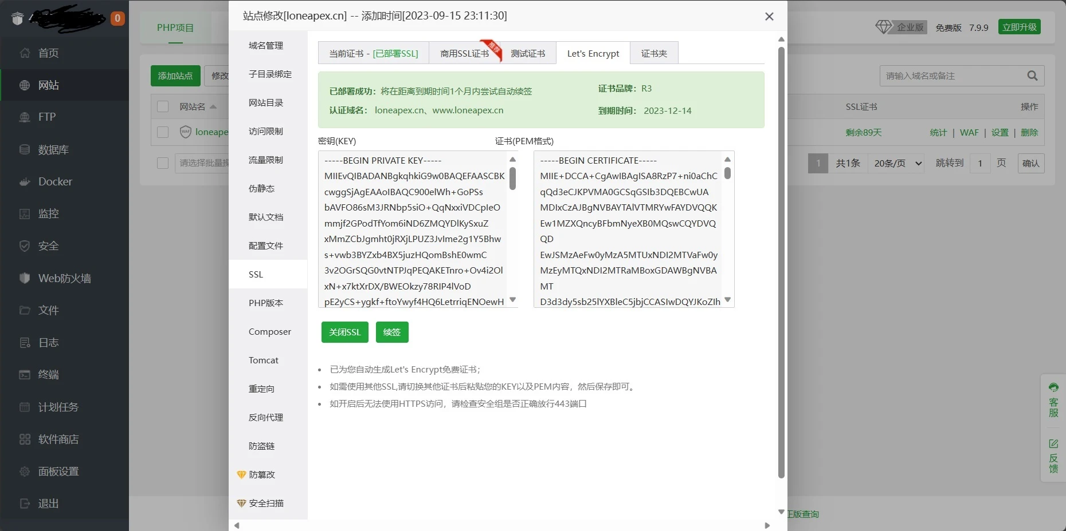Click the 面板设置 gear icon
This screenshot has height=531, width=1066.
pyautogui.click(x=25, y=471)
